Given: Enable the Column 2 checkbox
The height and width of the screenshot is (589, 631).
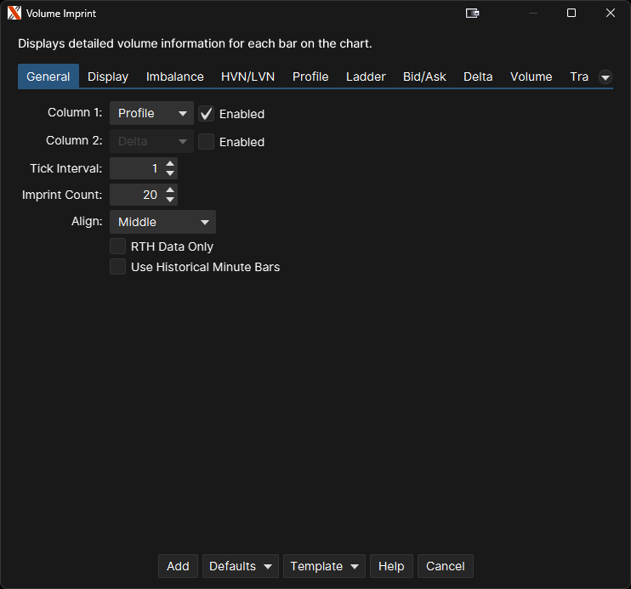Looking at the screenshot, I should tap(206, 142).
